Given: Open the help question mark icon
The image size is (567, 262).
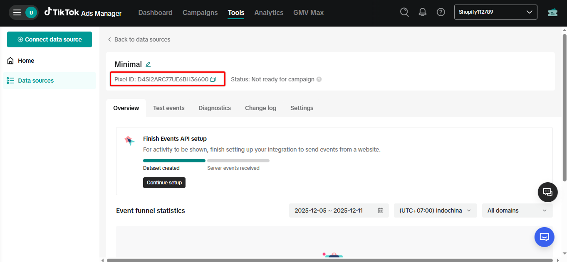Looking at the screenshot, I should pyautogui.click(x=441, y=12).
